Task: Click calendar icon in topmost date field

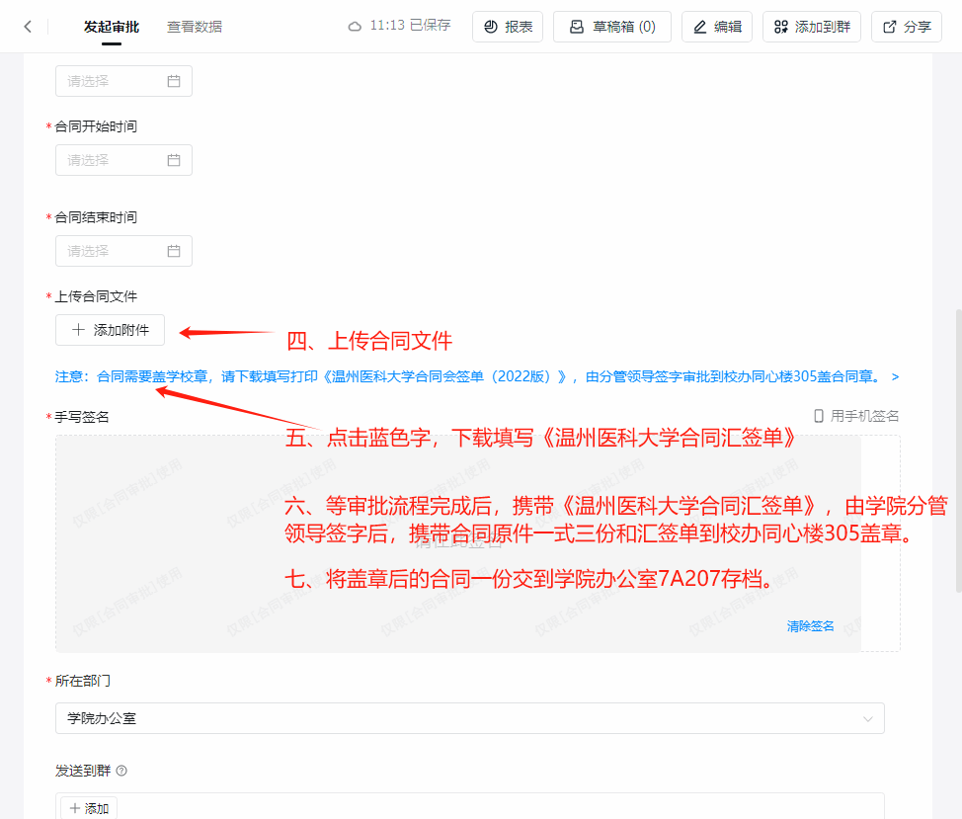Action: pos(174,81)
